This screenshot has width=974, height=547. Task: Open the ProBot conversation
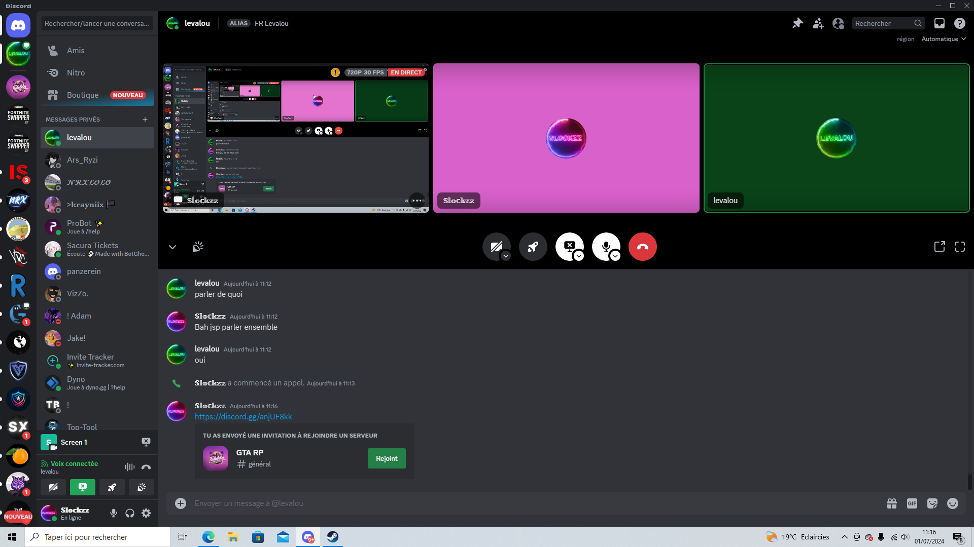(x=97, y=227)
